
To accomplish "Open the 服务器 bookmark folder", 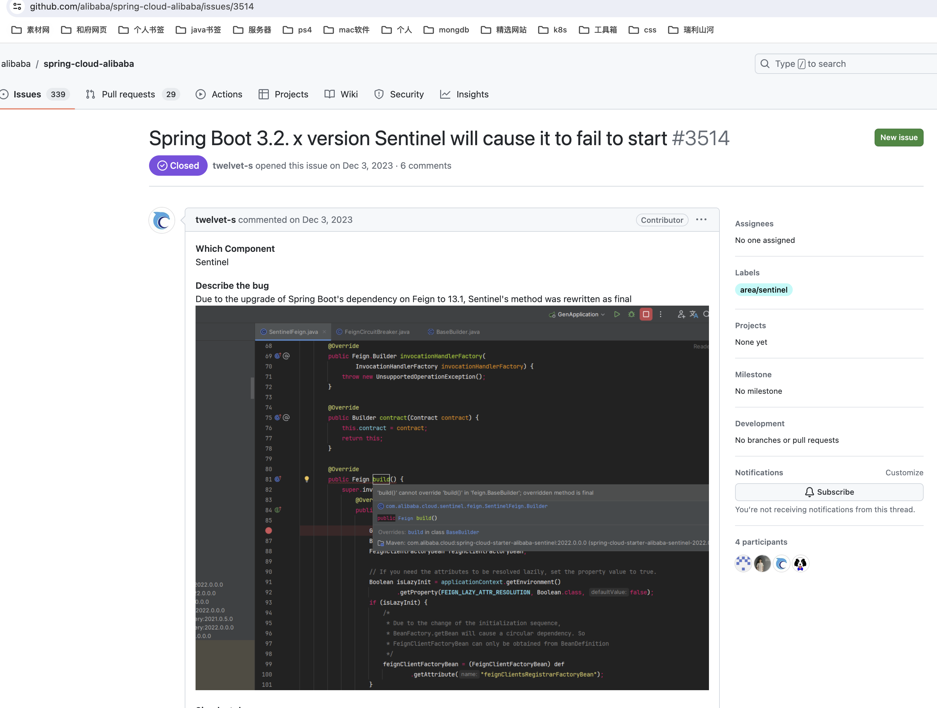I will pyautogui.click(x=252, y=30).
